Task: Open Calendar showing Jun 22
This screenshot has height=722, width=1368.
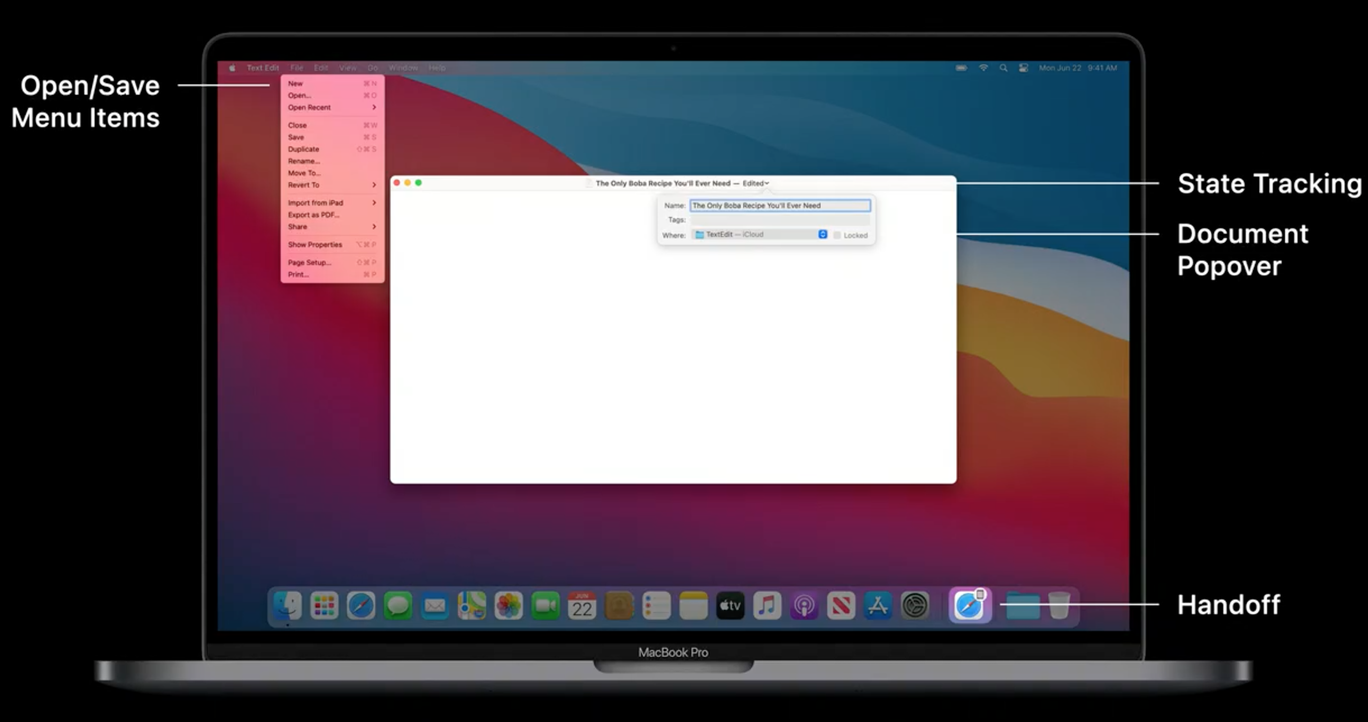Action: (582, 606)
